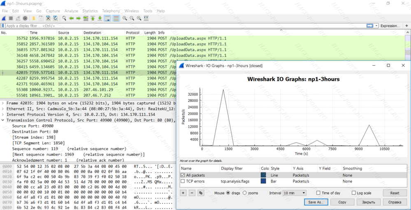Go back to previous packet arrow
This screenshot has height=210, width=411.
click(71, 18)
